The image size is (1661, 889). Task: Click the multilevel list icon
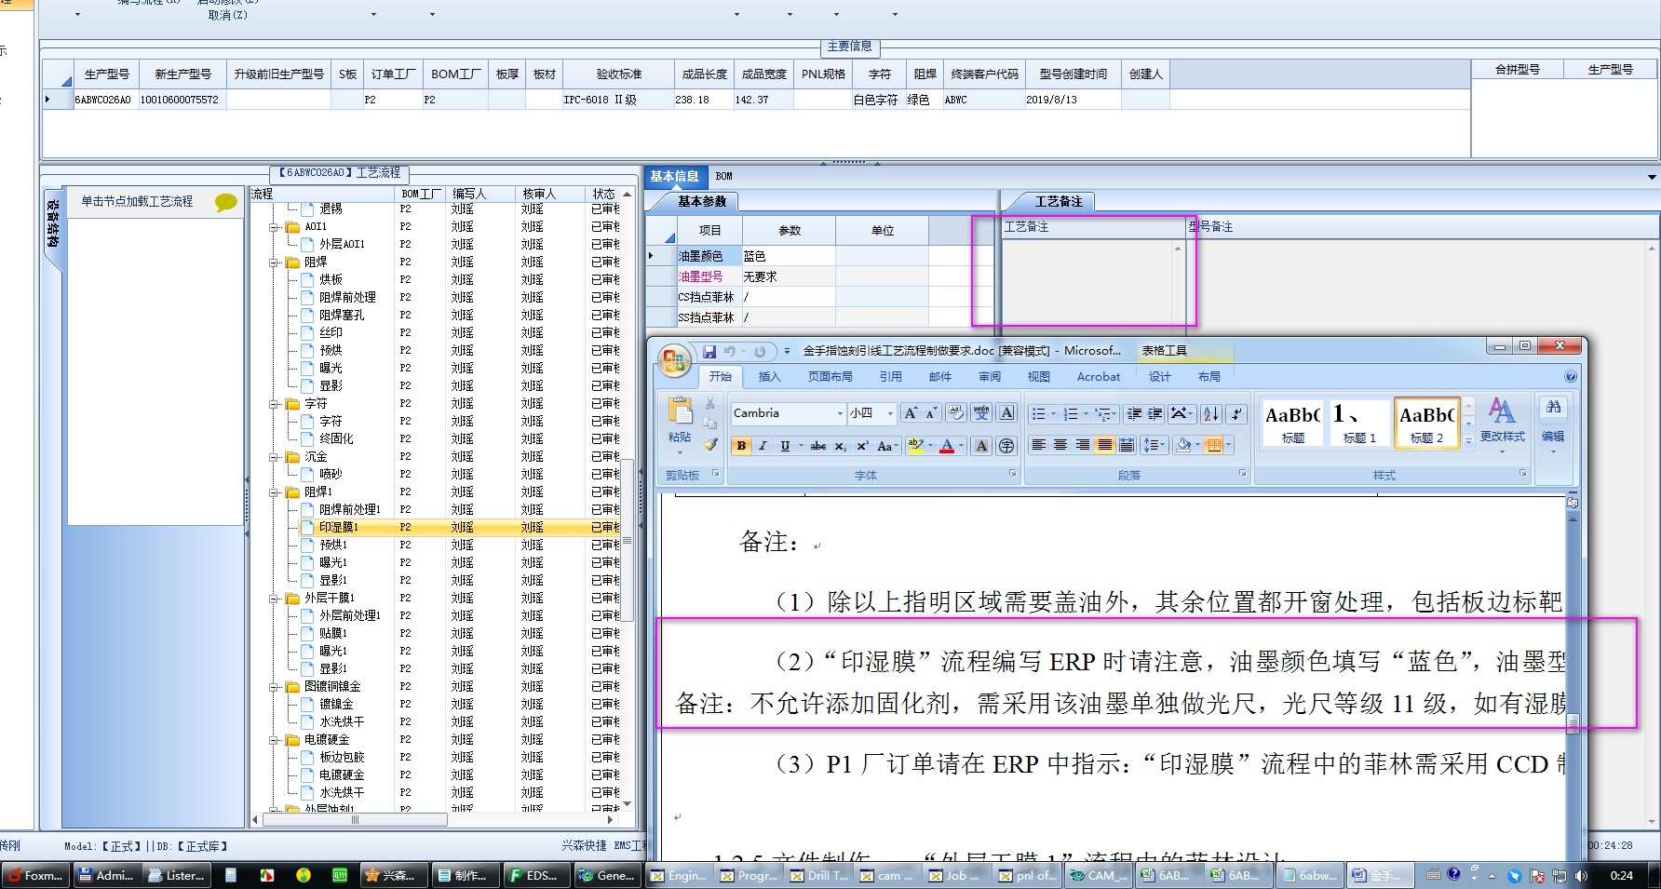click(x=1102, y=413)
